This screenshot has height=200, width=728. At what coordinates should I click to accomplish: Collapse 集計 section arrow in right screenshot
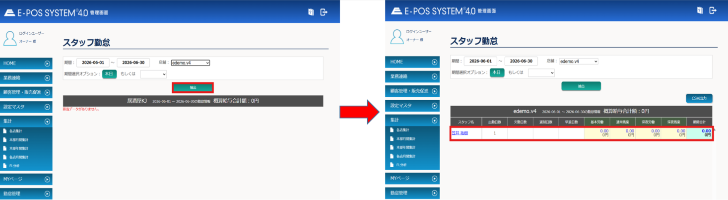(x=434, y=120)
